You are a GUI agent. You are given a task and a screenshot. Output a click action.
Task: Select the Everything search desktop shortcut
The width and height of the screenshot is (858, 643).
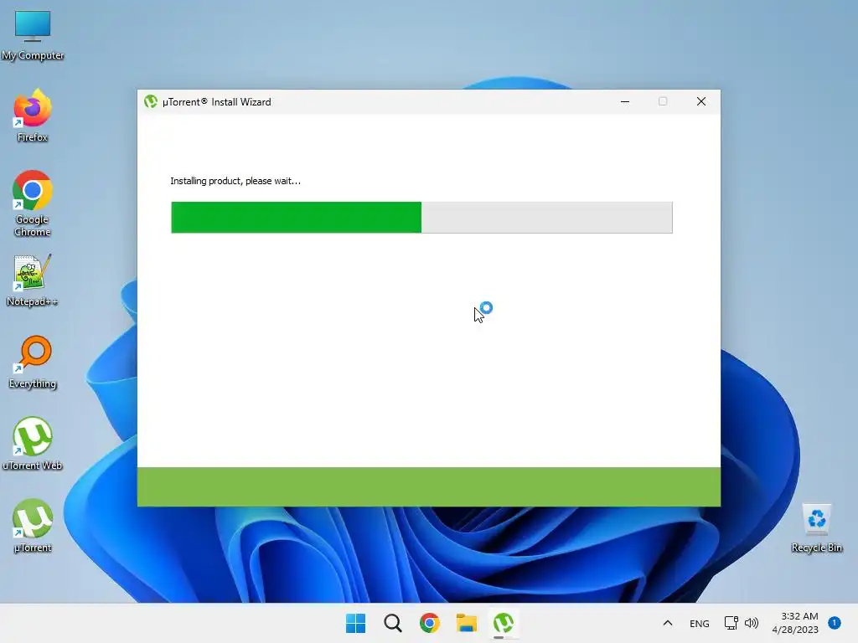pos(33,362)
